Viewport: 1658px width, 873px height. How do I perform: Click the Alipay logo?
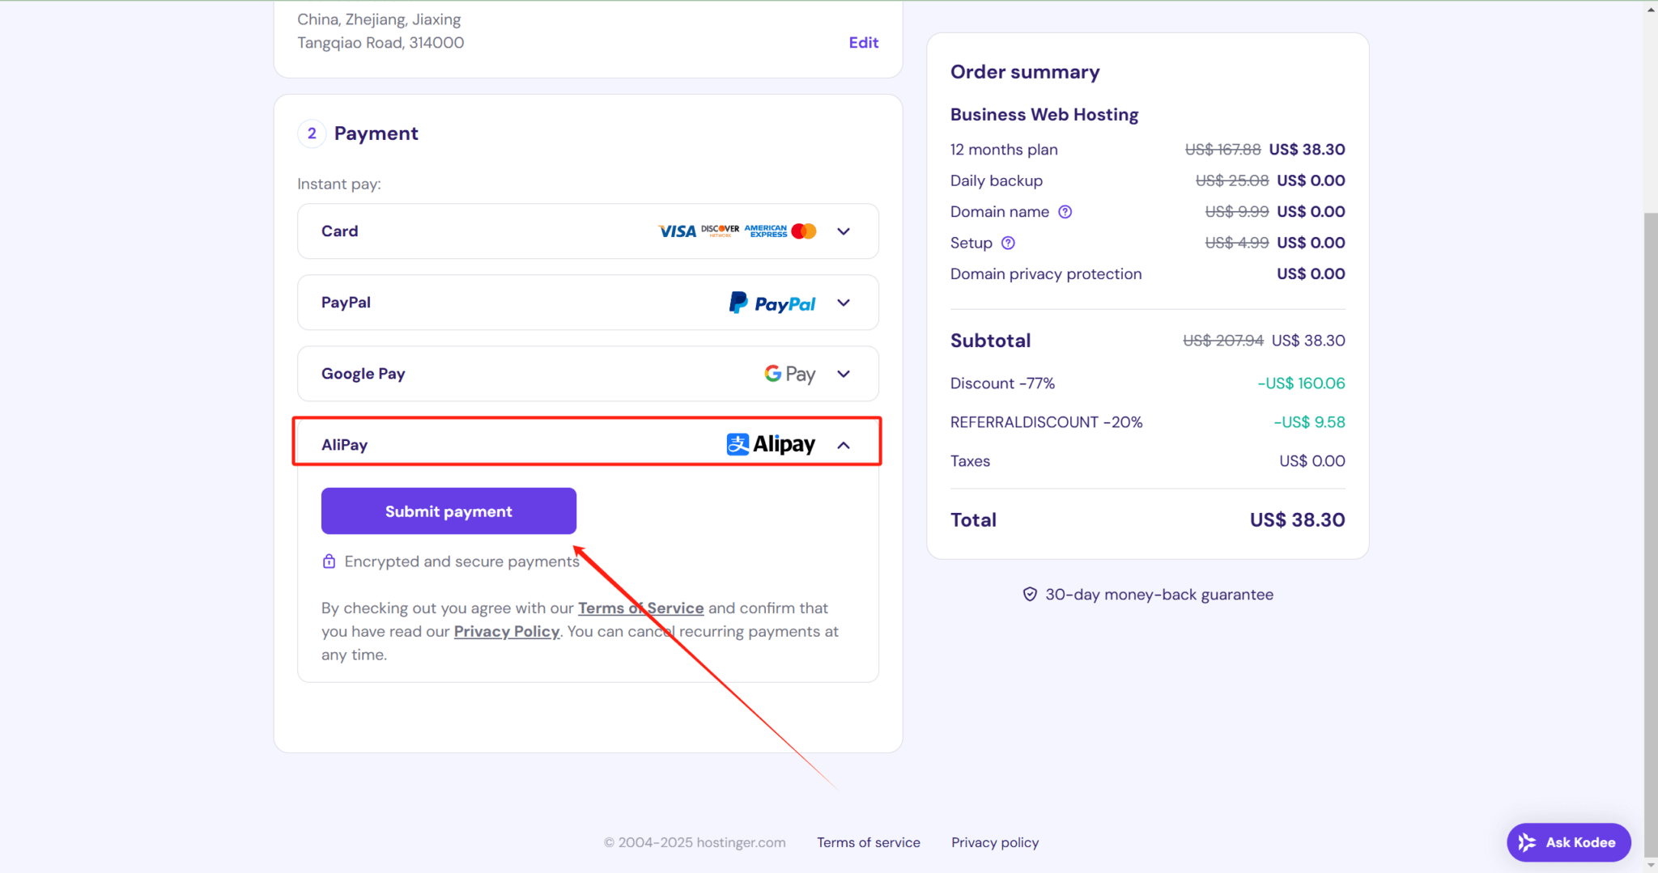(771, 444)
